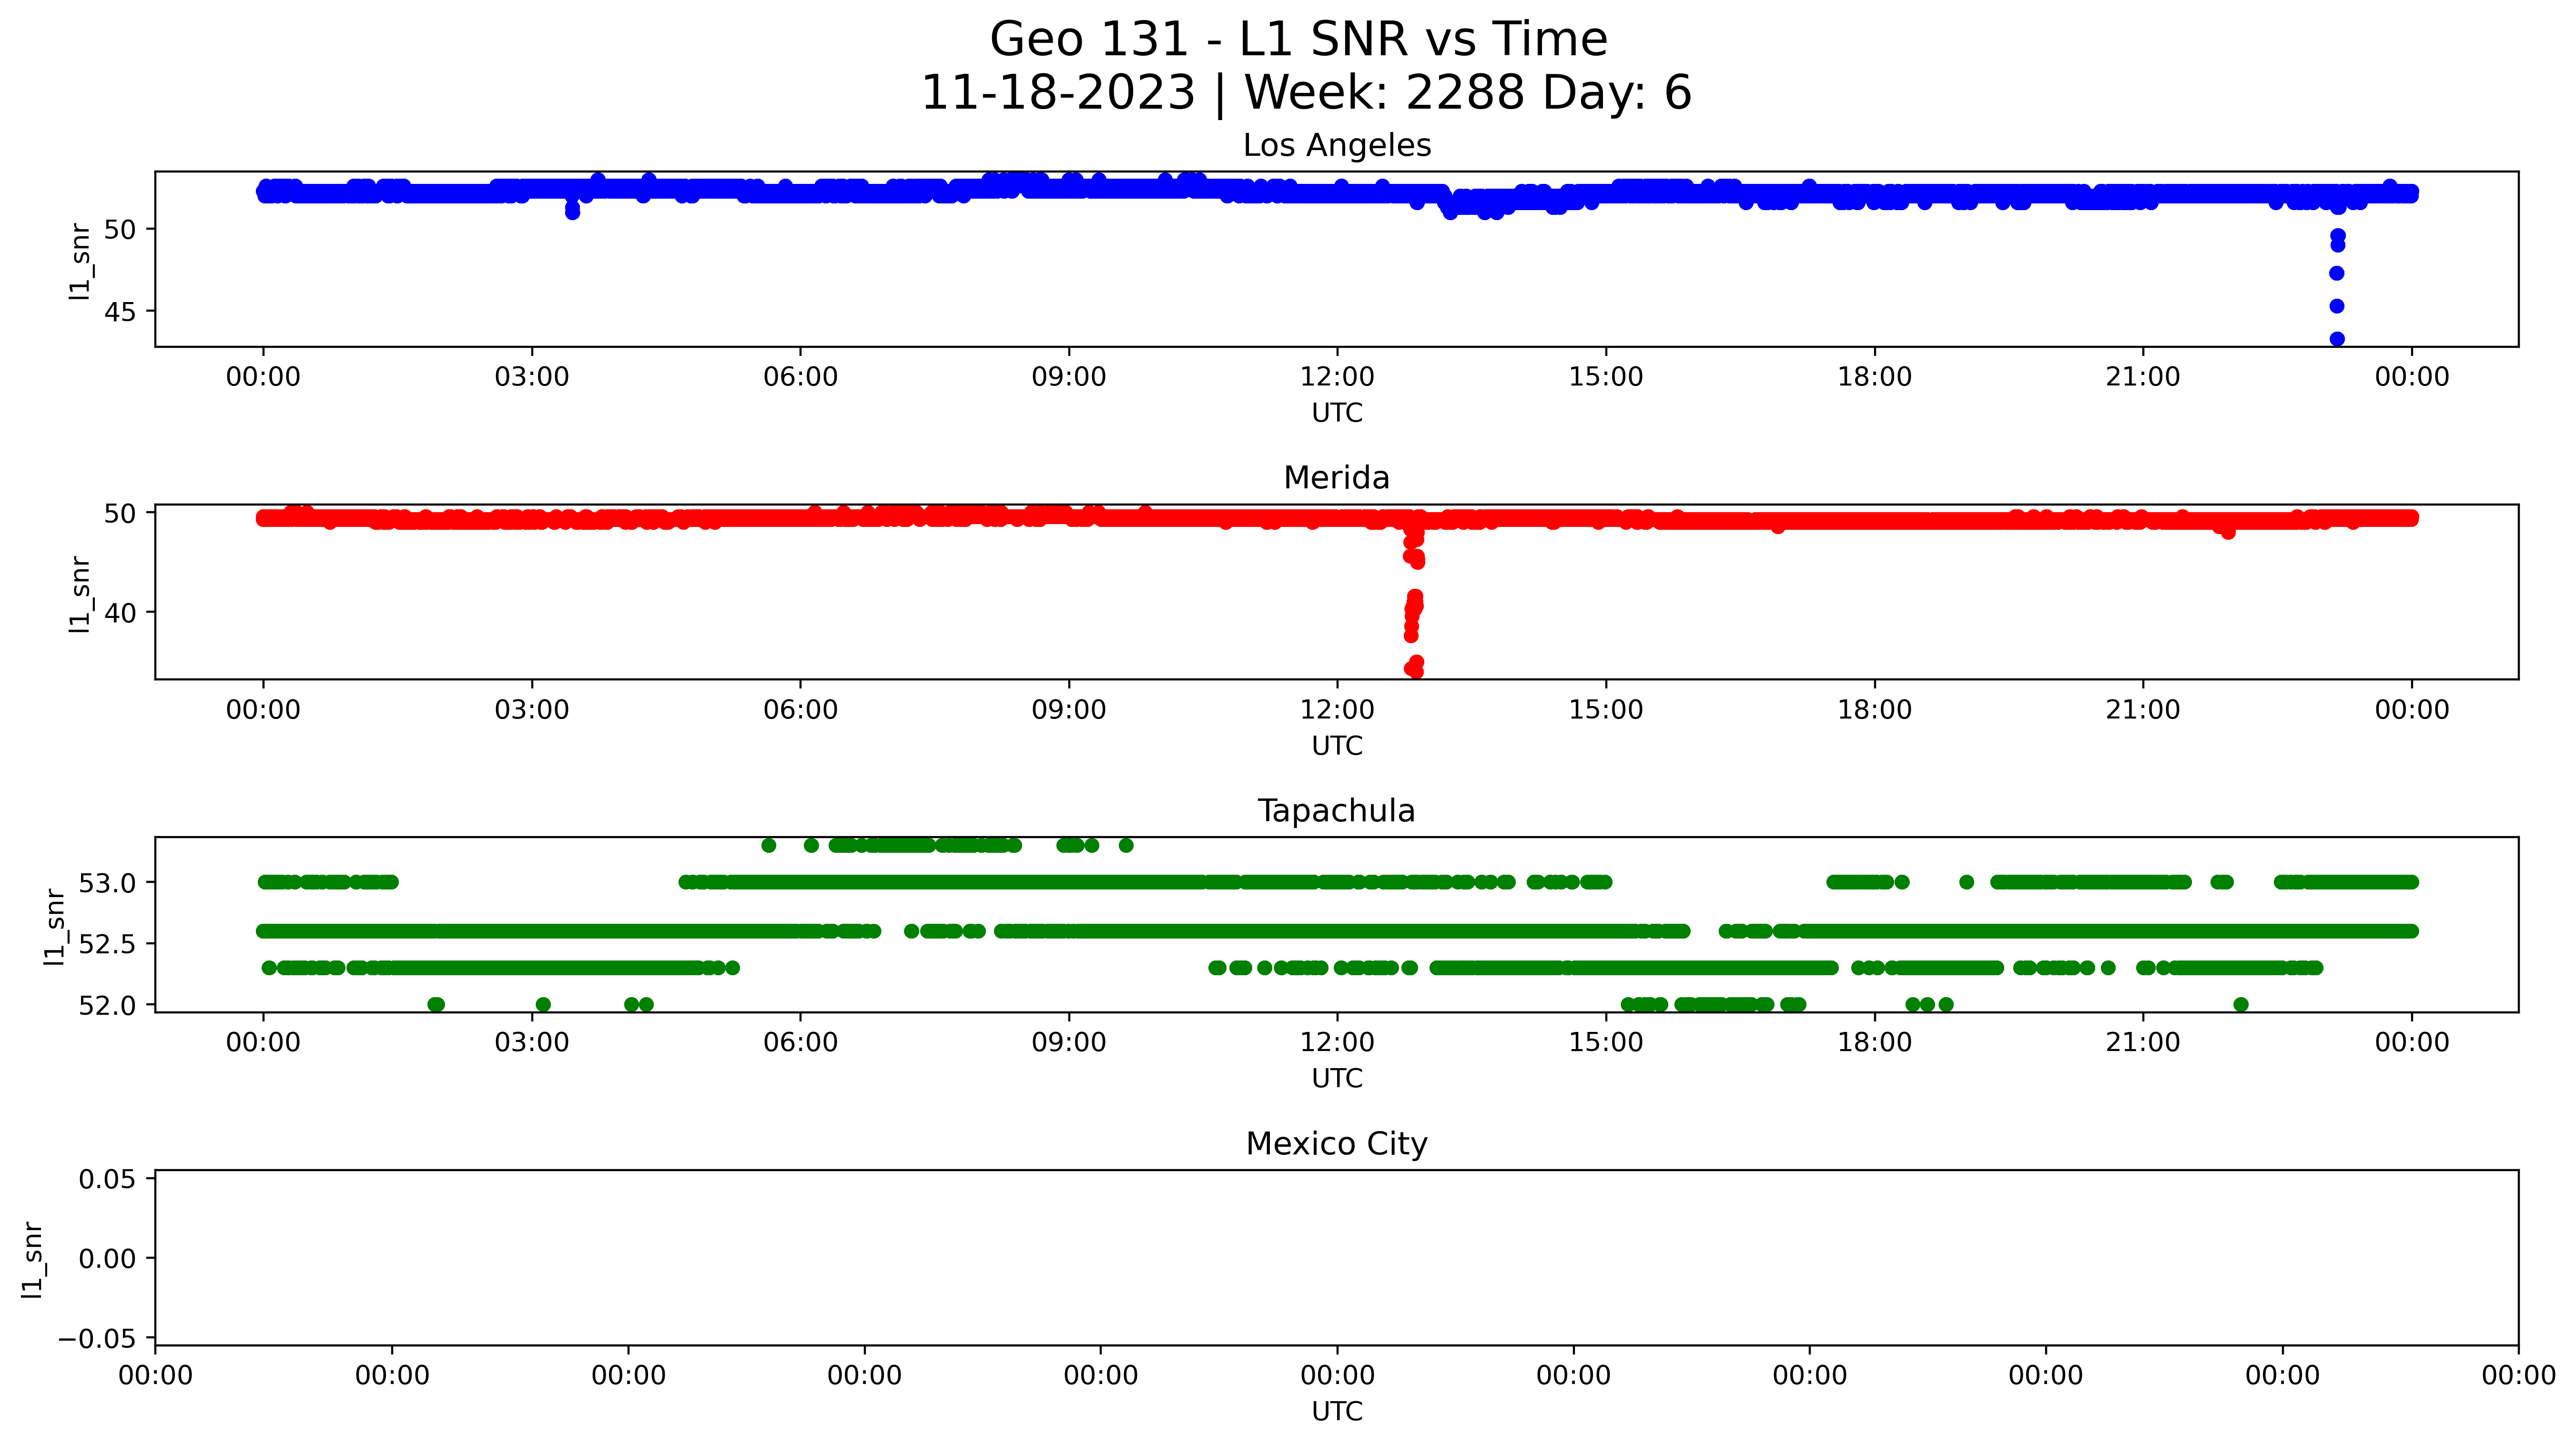Click the UTC x-axis label under Merida plot
This screenshot has width=2576, height=1445.
1337,746
